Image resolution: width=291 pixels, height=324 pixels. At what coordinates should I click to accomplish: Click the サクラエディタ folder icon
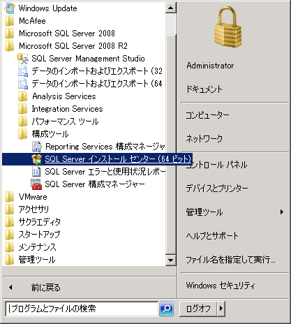[10, 222]
